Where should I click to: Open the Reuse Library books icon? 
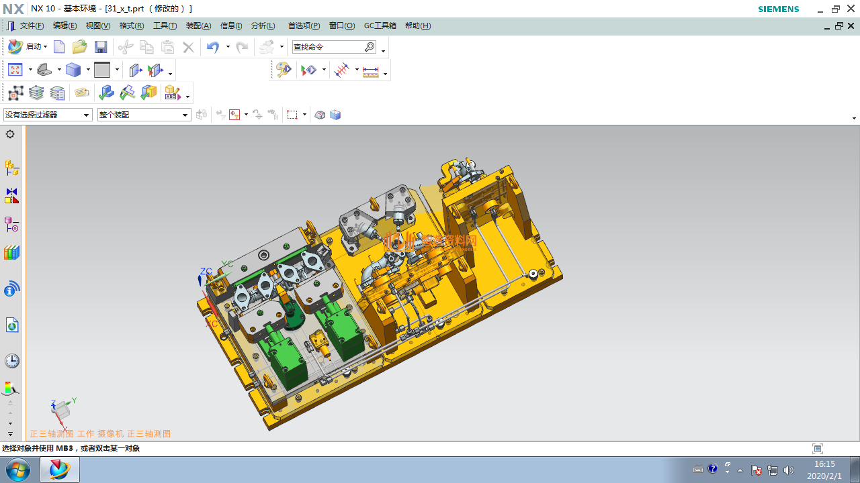pos(11,253)
